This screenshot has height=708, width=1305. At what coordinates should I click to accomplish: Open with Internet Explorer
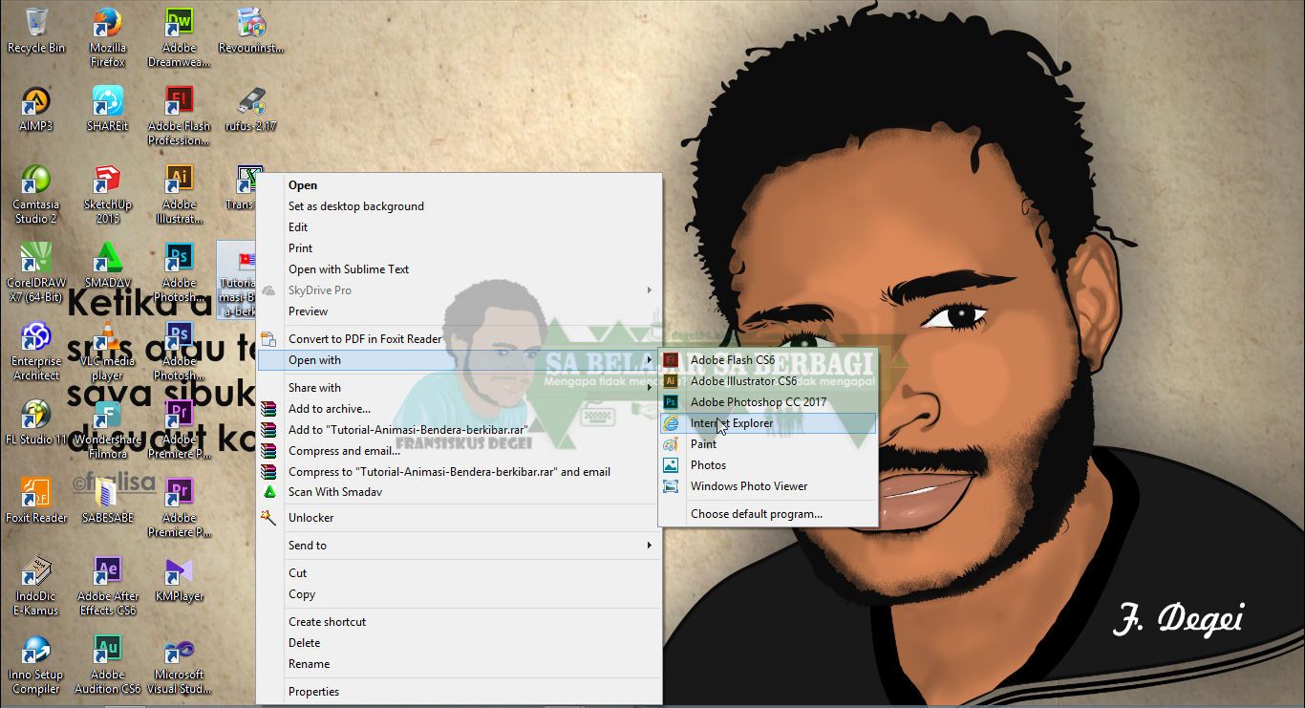pyautogui.click(x=768, y=423)
